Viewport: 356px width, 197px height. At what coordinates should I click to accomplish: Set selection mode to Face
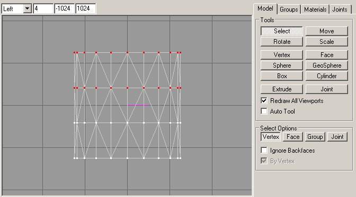click(x=293, y=137)
